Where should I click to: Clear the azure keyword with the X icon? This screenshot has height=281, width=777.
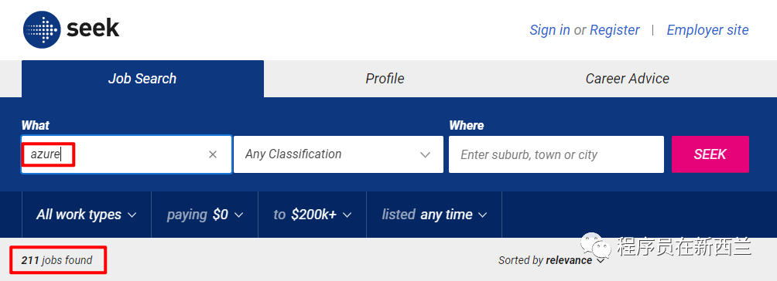point(213,154)
